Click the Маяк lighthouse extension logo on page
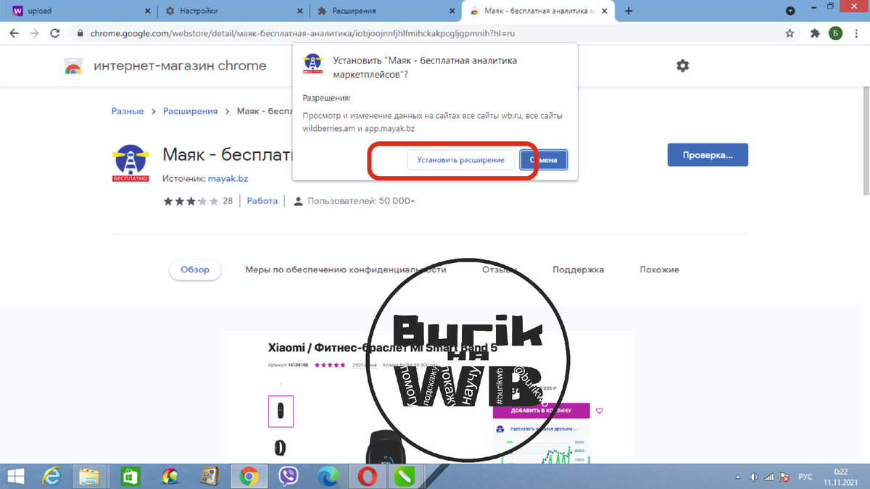 (x=130, y=163)
